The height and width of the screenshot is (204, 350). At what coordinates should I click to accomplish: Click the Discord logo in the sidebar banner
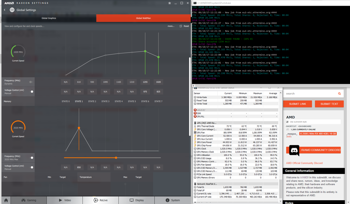294,150
